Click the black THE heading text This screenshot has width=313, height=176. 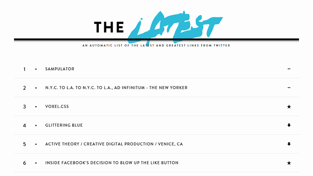pos(109,27)
